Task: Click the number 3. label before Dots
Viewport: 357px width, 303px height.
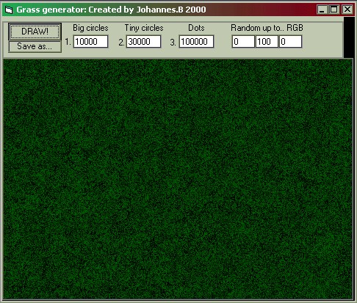Action: tap(173, 43)
